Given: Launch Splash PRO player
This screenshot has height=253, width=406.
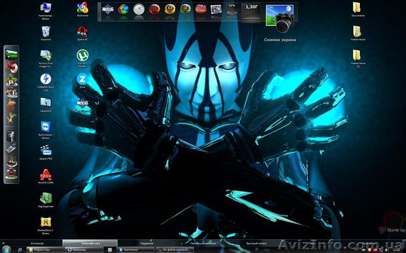Looking at the screenshot, I should click(46, 151).
